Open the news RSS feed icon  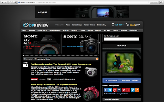97,59
